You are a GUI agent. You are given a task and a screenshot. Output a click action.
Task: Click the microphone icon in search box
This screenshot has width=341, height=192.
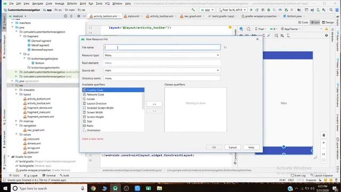pos(83,188)
